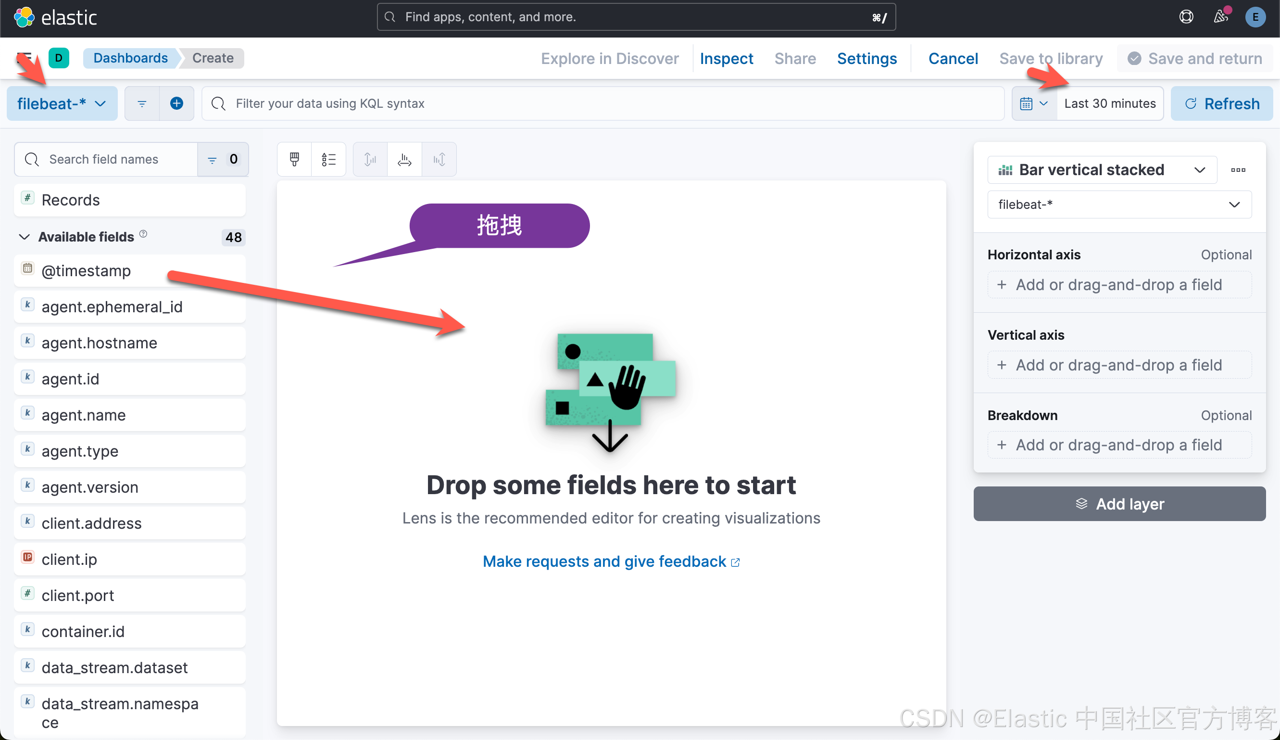Click the Records number type icon

[x=28, y=198]
